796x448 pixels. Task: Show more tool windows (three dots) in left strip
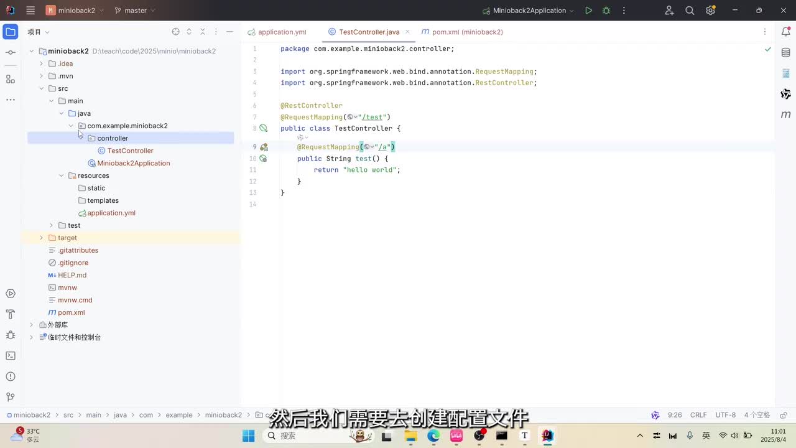[x=11, y=100]
